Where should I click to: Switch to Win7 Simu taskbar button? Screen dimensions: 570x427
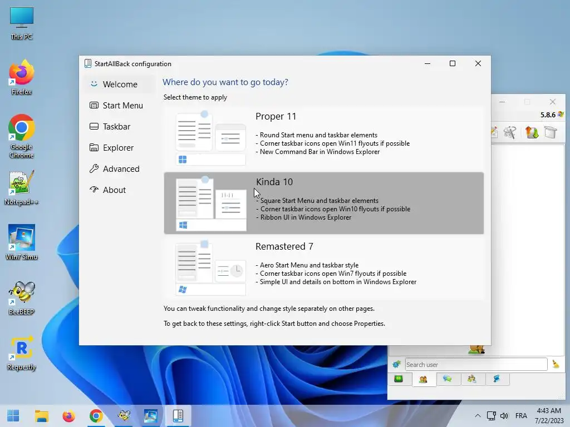point(151,416)
